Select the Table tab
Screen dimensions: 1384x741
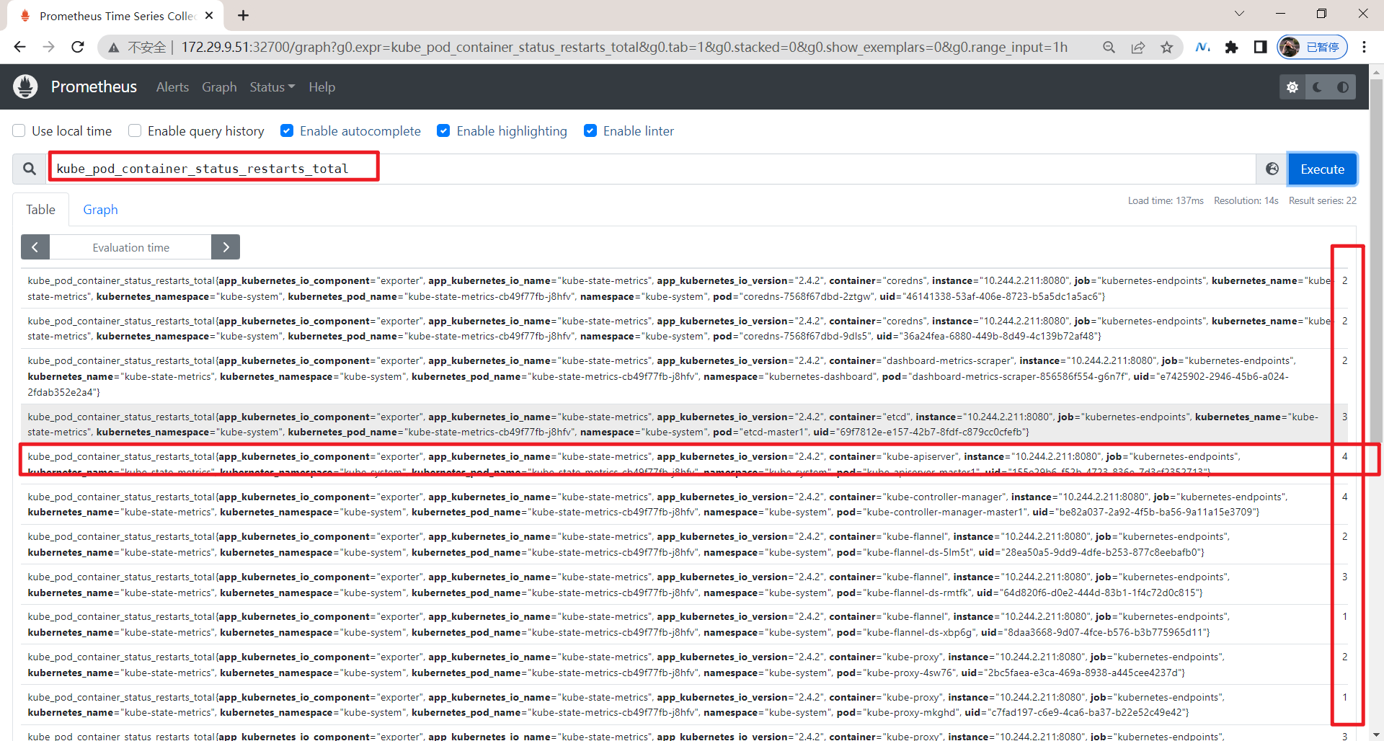coord(41,210)
